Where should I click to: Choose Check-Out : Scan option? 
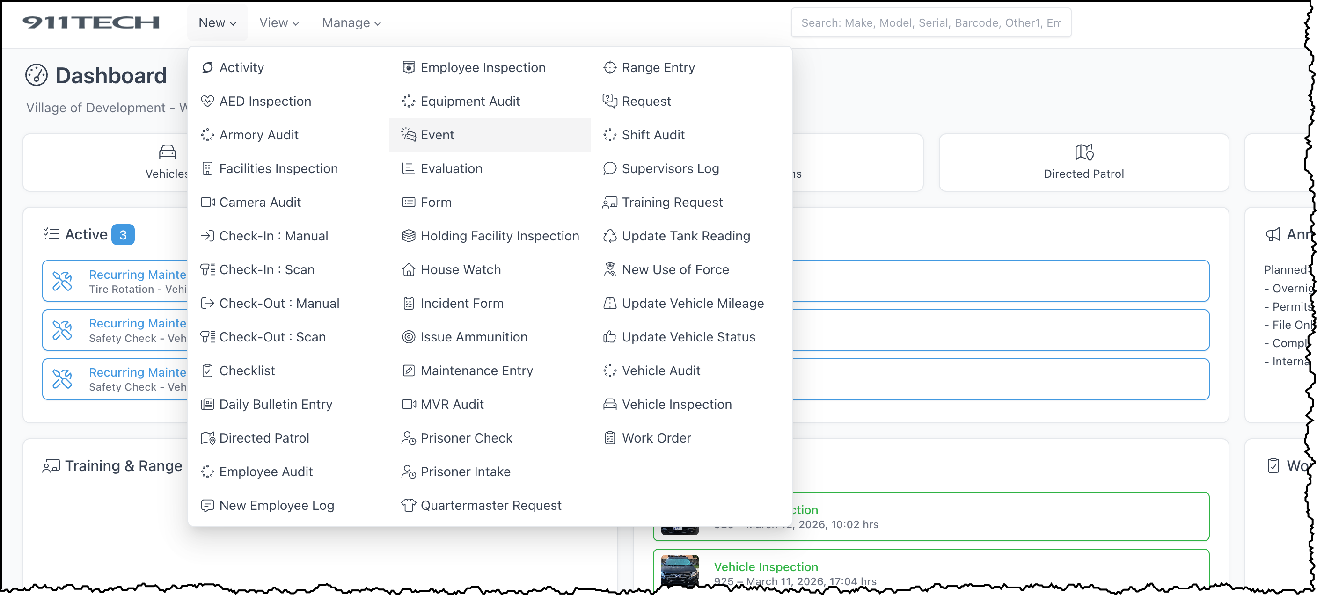tap(272, 337)
